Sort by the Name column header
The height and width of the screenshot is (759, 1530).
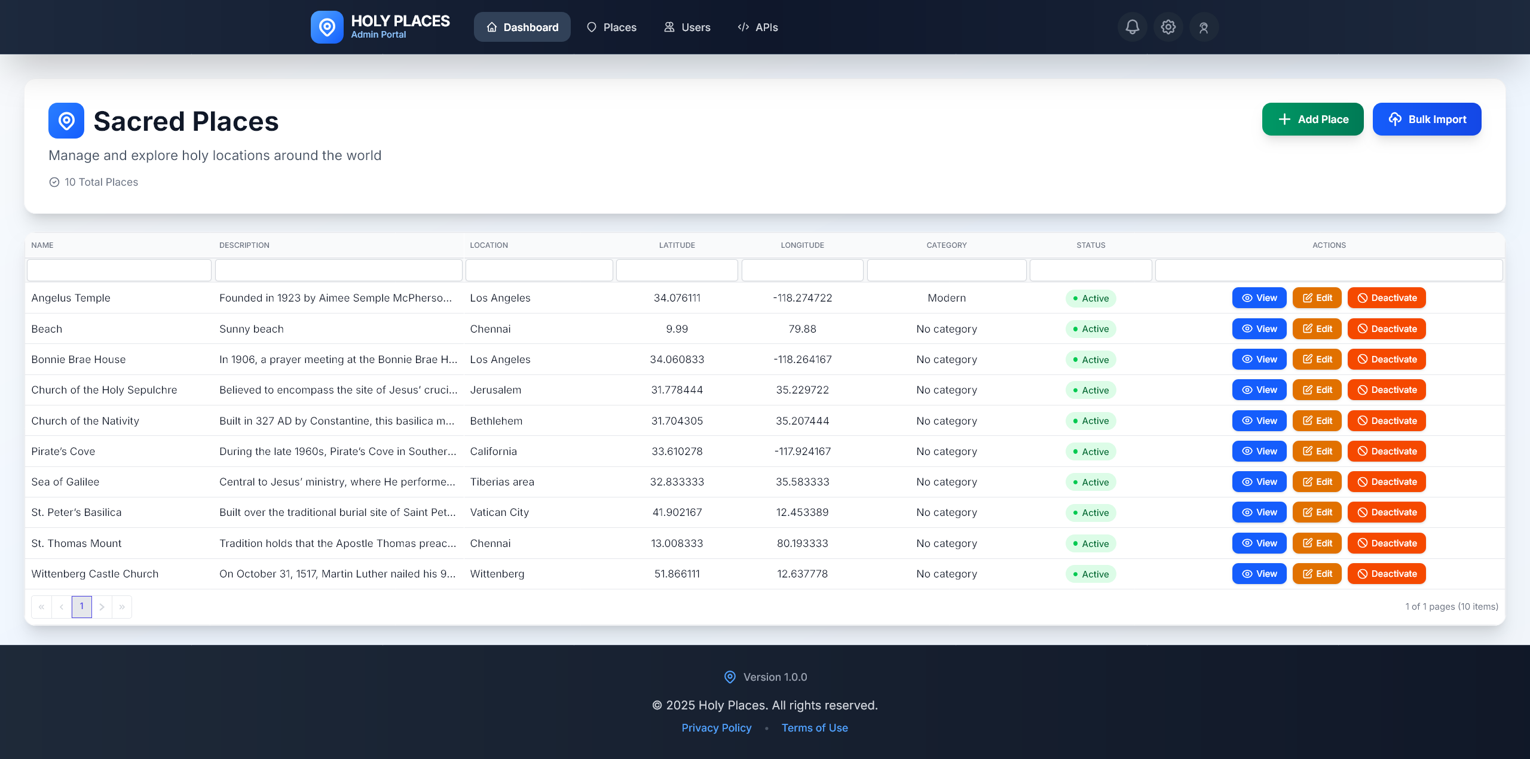[42, 245]
